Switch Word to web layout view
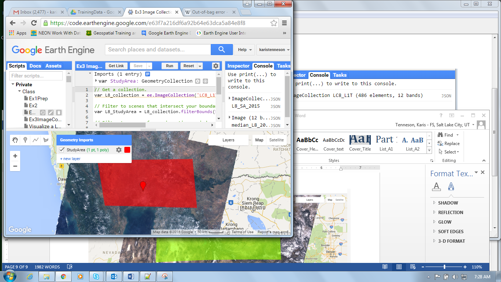 (413, 267)
